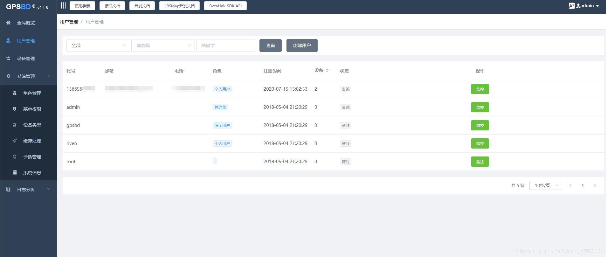
Task: Open the 全部 filter dropdown
Action: coord(98,45)
